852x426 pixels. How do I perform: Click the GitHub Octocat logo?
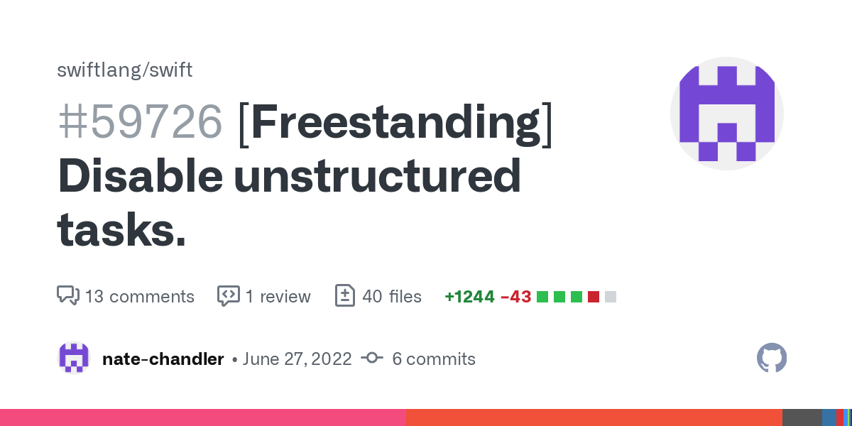point(772,359)
